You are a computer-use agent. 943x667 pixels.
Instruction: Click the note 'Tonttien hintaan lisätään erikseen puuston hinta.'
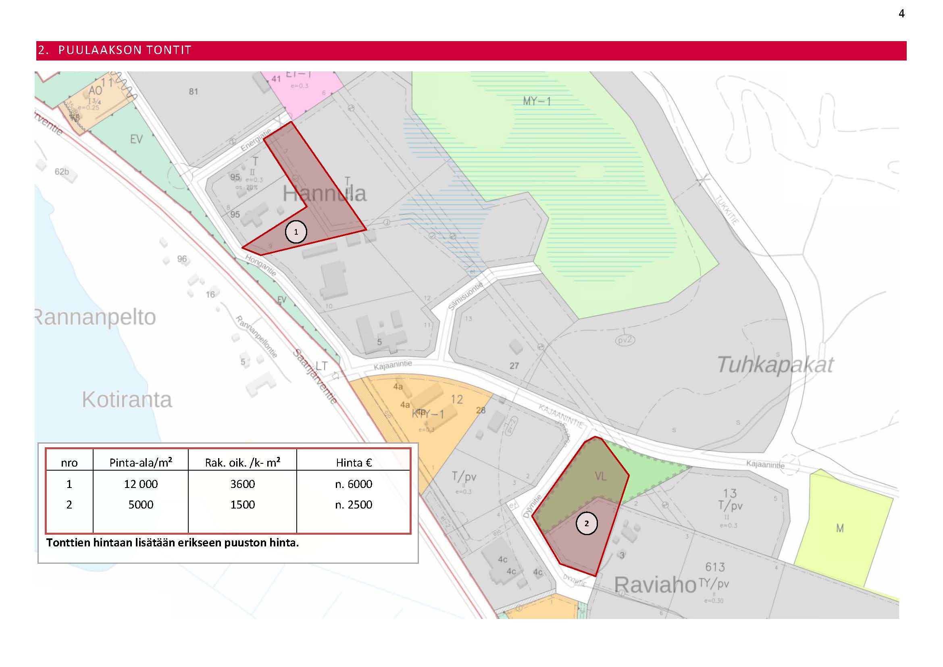173,542
